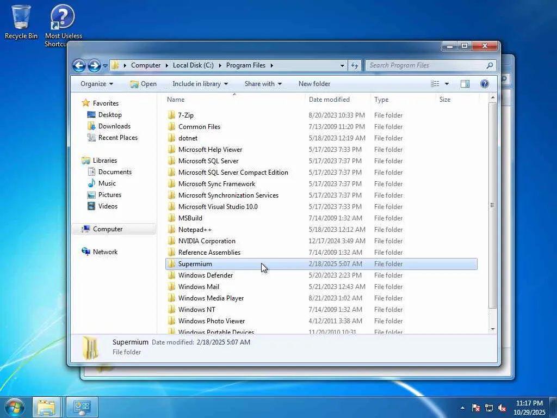Open the Organize menu
The image size is (557, 418).
(97, 84)
